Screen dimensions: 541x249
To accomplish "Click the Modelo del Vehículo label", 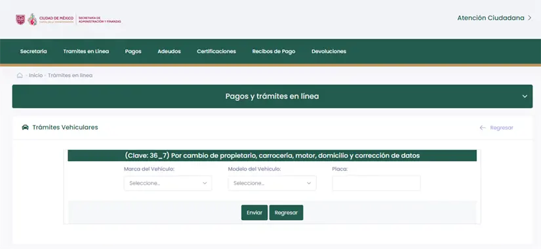I will pos(254,169).
